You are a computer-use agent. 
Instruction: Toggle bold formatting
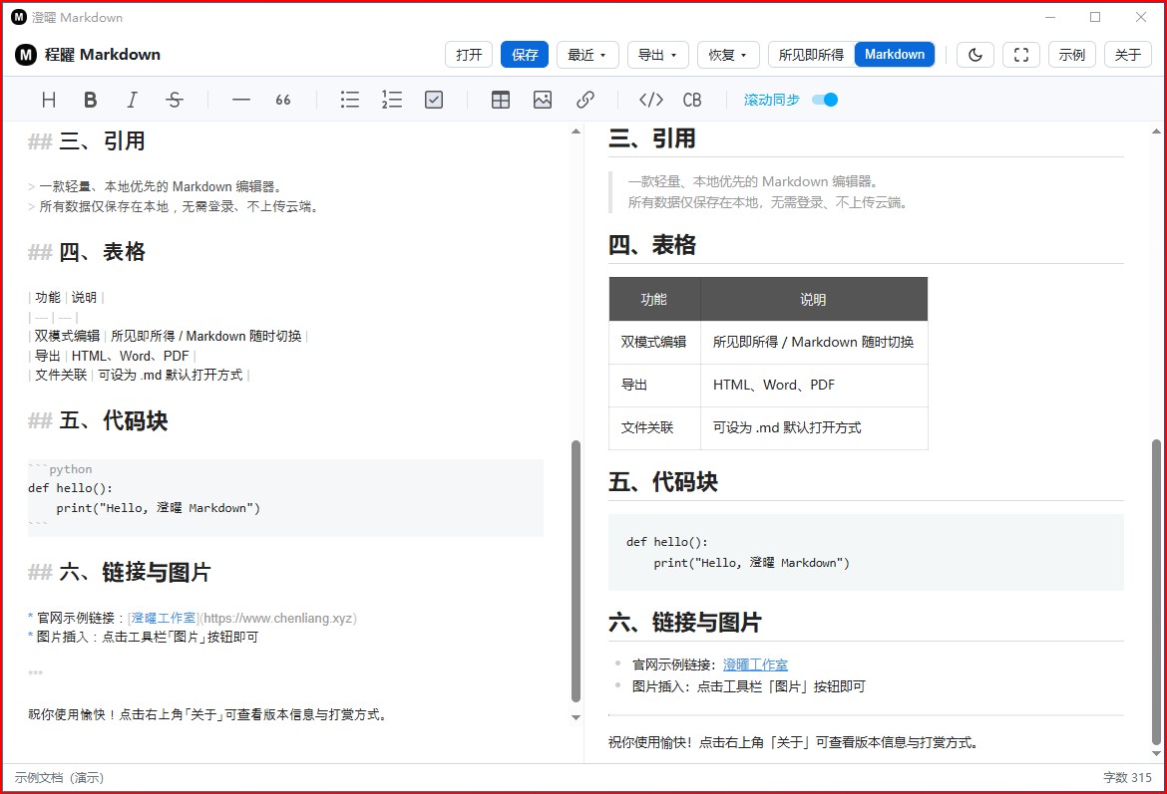tap(90, 100)
